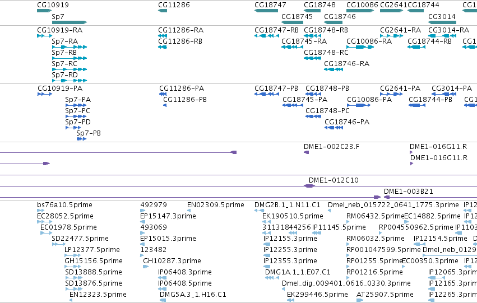477x303 pixels.
Task: Select protein CG3014-PA
Action: point(452,88)
